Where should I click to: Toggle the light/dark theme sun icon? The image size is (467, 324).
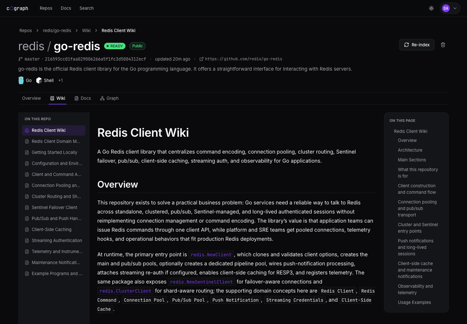[x=431, y=8]
